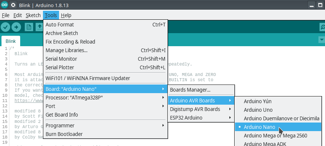This screenshot has height=146, width=325.
Task: Open Serial Monitor from Tools menu
Action: (x=105, y=59)
